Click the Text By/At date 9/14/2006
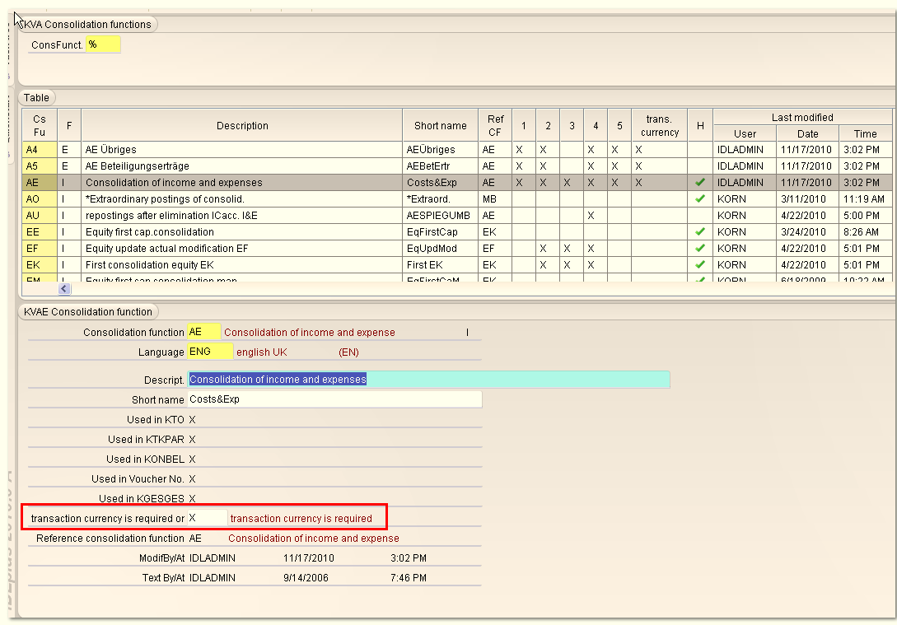The height and width of the screenshot is (625, 897). click(306, 577)
